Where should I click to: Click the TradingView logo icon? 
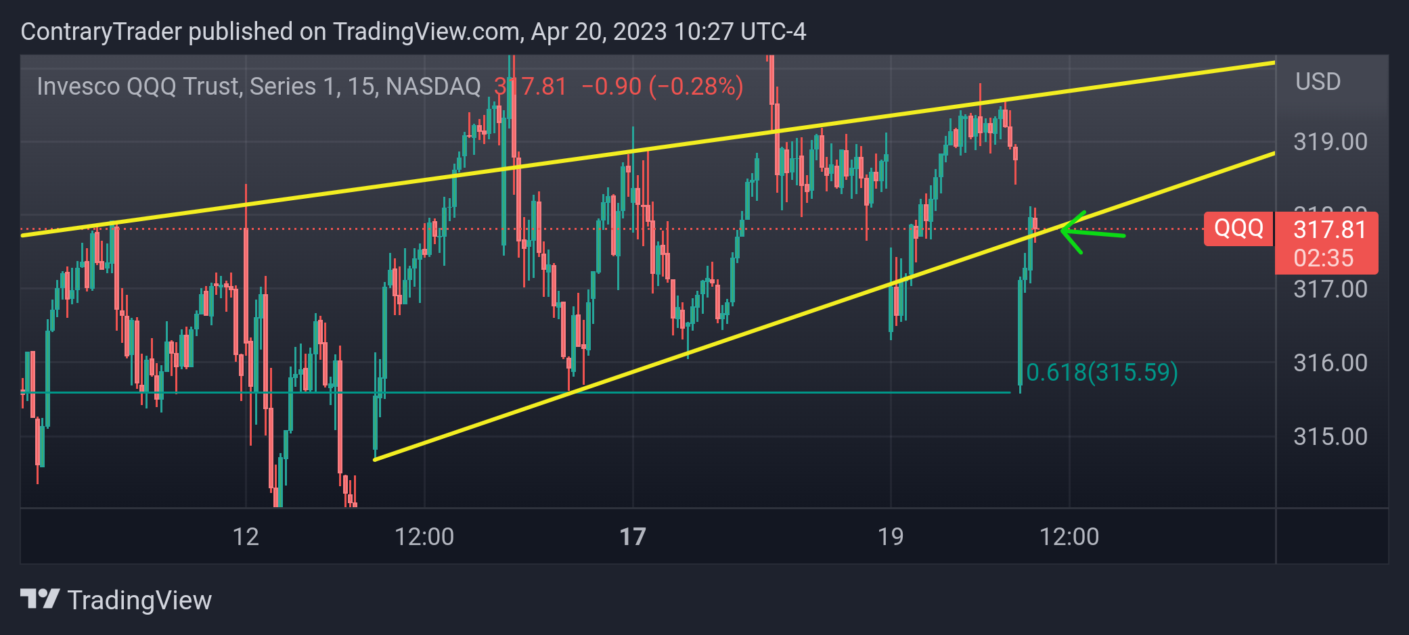(x=40, y=599)
